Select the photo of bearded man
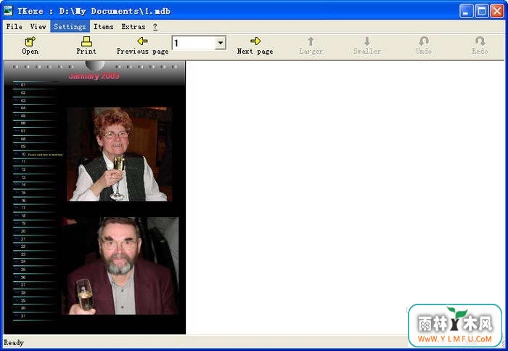 (x=120, y=266)
